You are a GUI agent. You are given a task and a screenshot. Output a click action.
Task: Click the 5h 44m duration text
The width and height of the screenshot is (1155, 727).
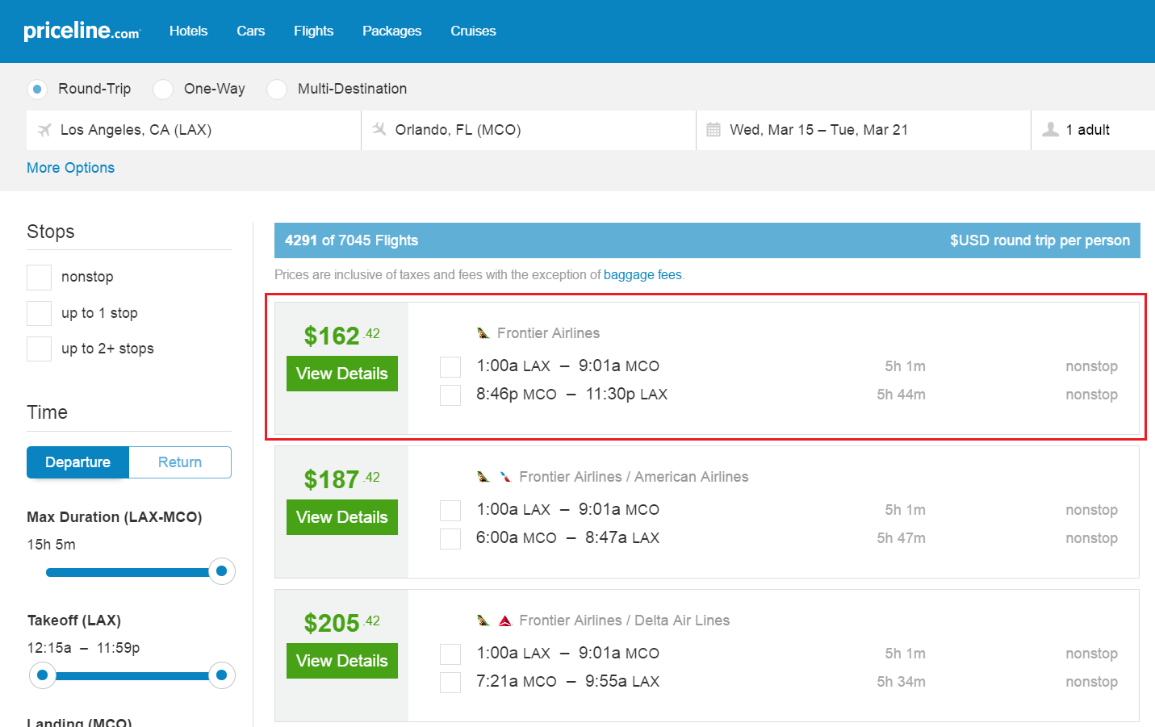point(901,395)
